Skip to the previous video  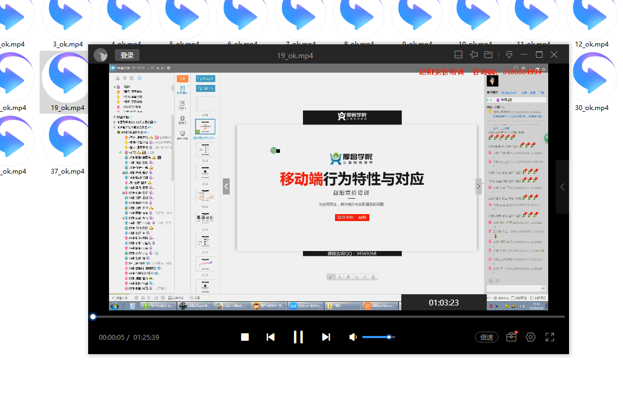tap(270, 337)
